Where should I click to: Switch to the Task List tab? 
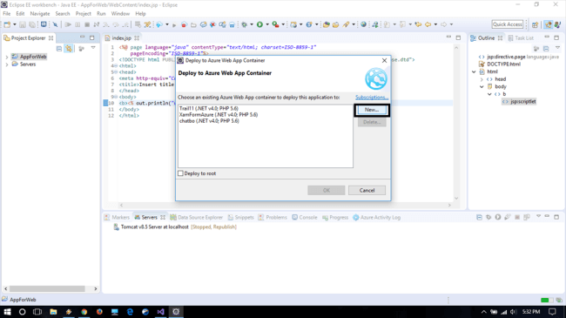pyautogui.click(x=521, y=38)
